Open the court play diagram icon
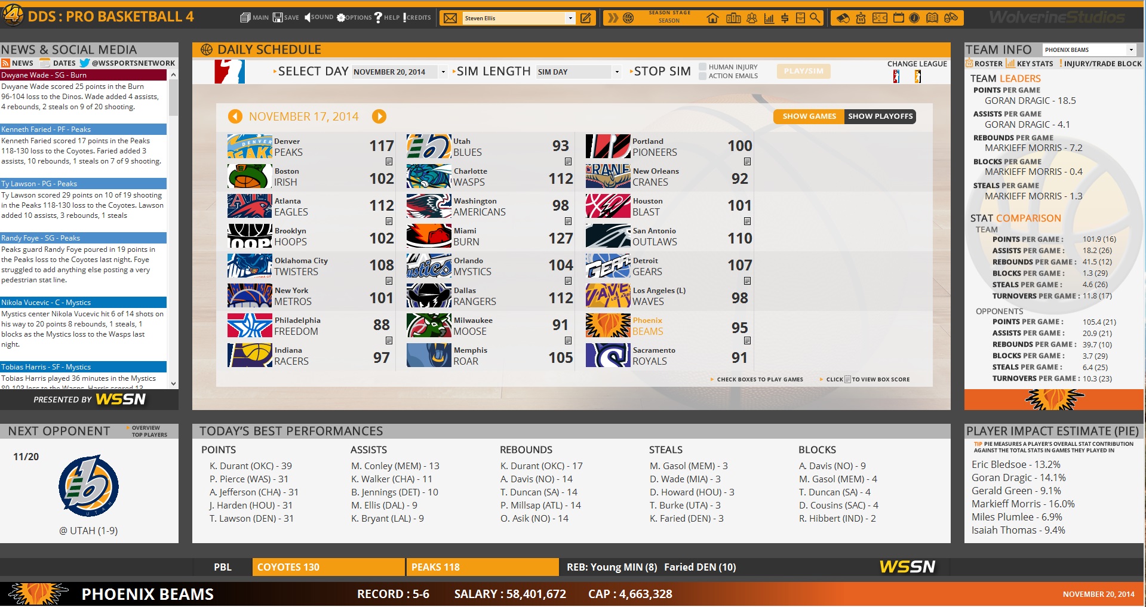 880,19
